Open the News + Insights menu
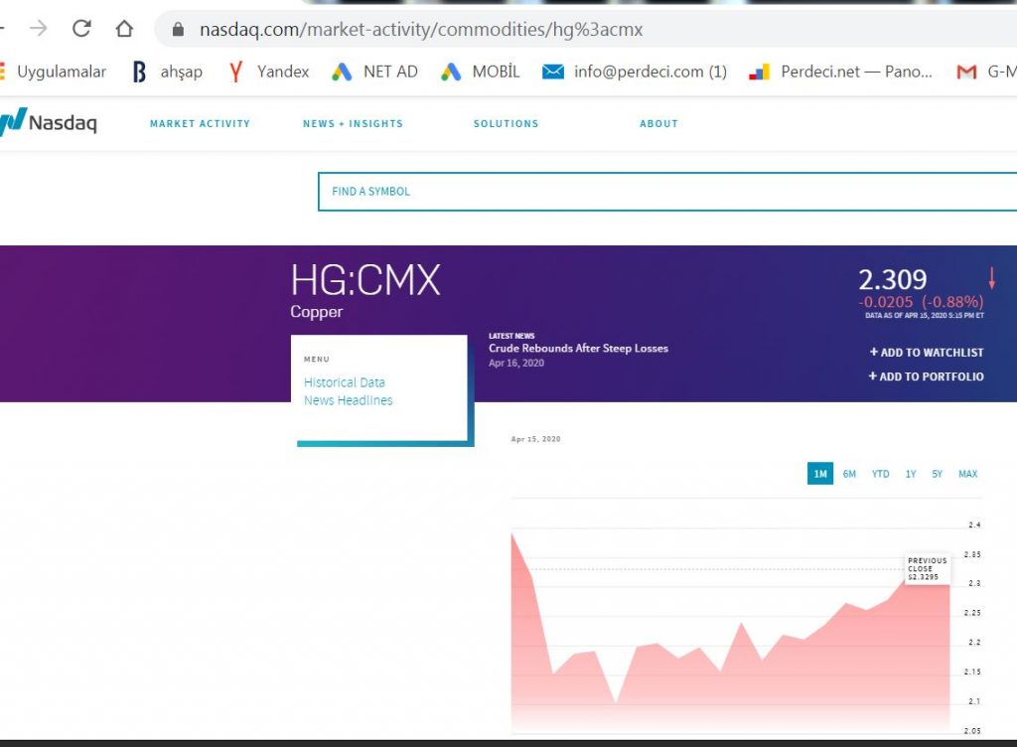This screenshot has height=747, width=1017. click(353, 124)
